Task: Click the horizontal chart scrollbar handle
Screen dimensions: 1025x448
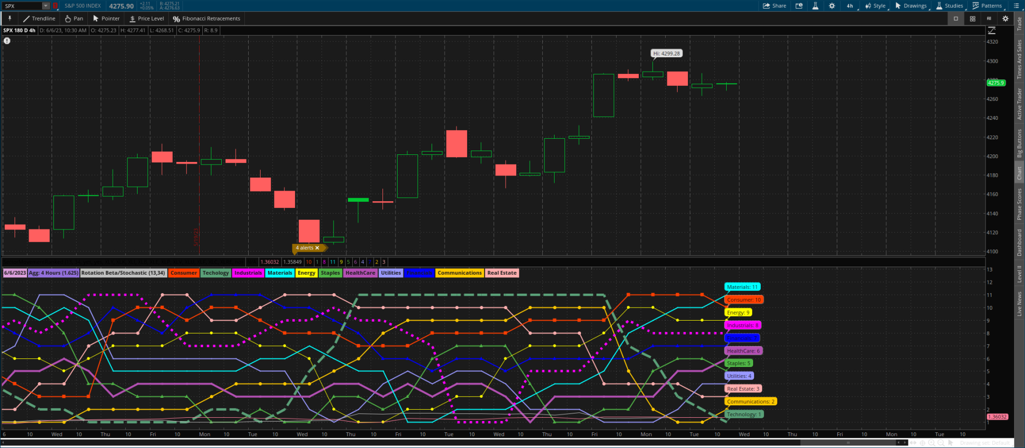Action: point(848,443)
